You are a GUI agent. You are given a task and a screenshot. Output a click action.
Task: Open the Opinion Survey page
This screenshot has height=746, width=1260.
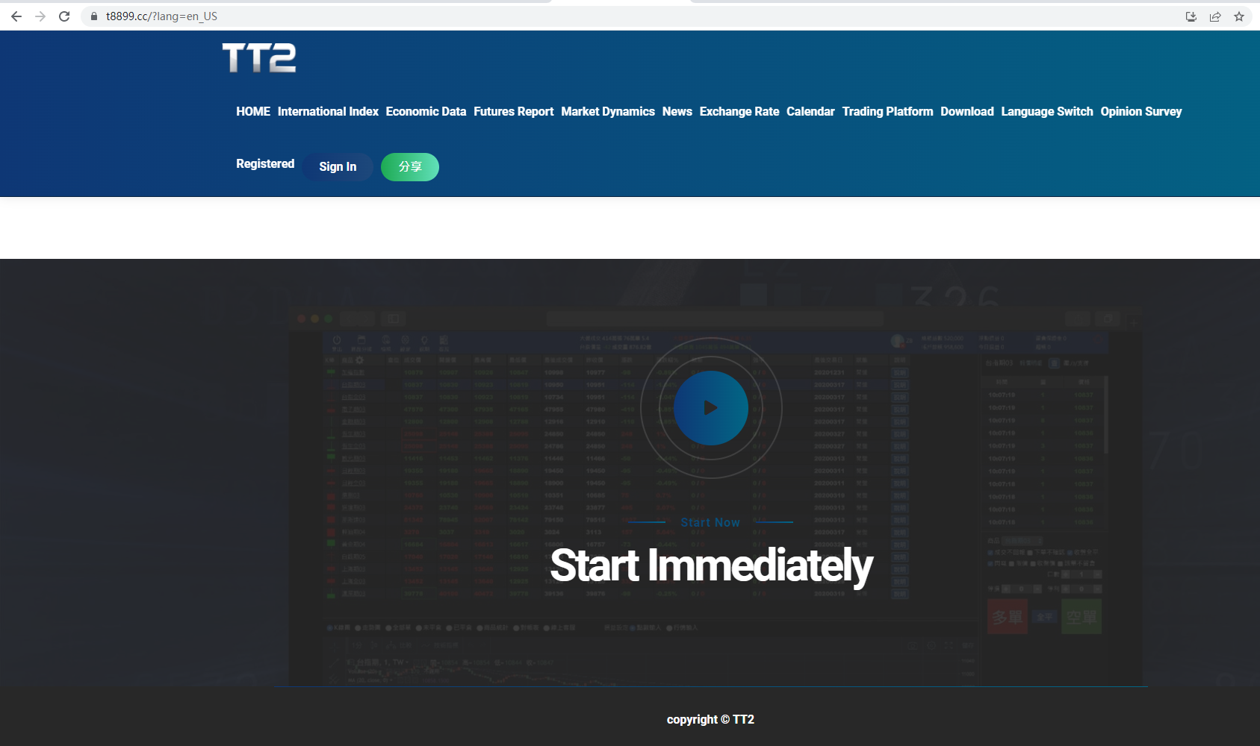pos(1141,111)
